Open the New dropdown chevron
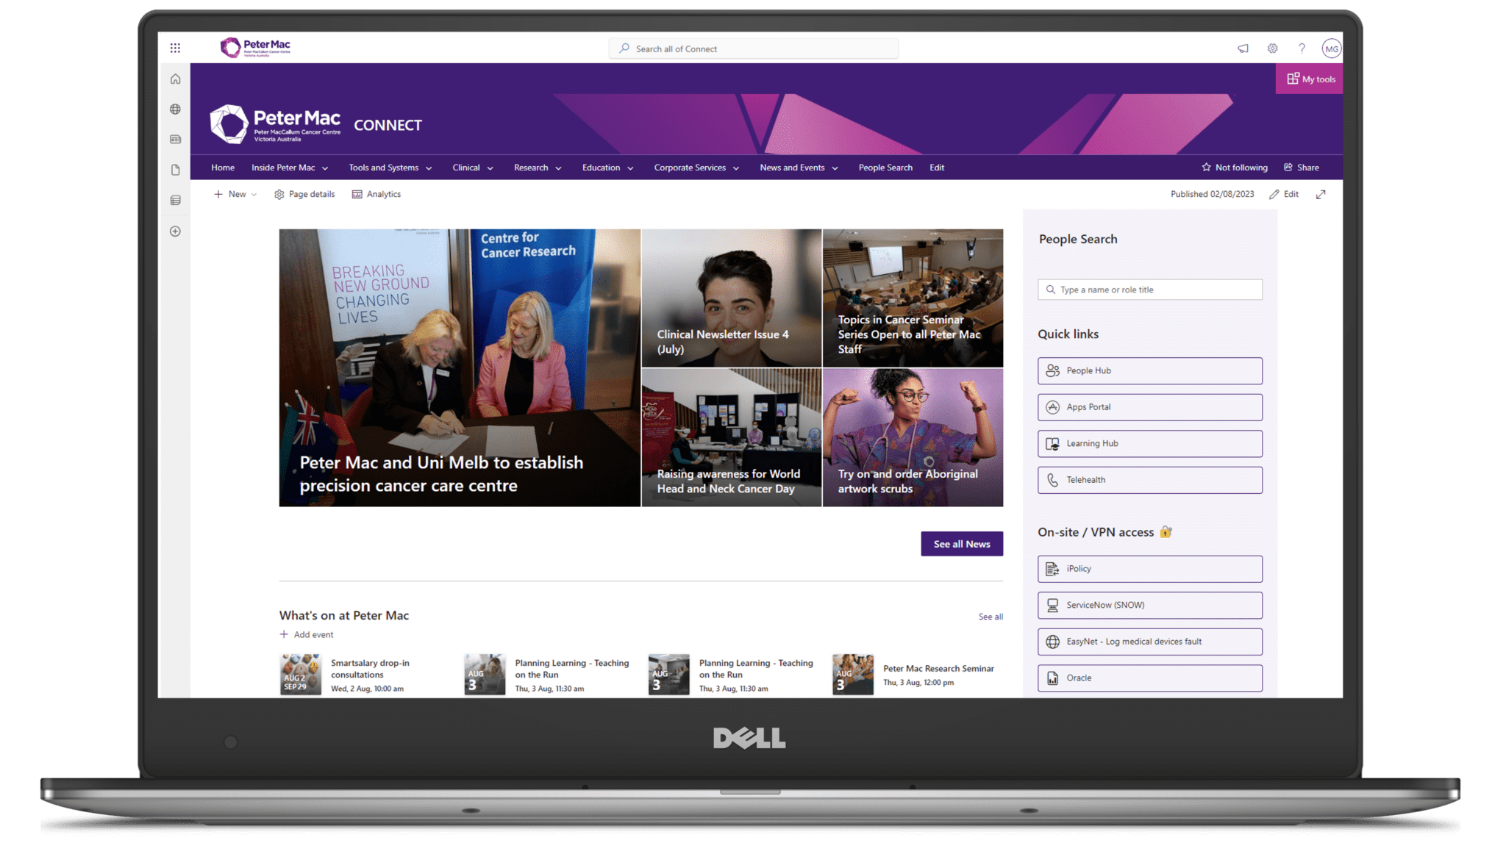Screen dimensions: 1506x854 [254, 195]
